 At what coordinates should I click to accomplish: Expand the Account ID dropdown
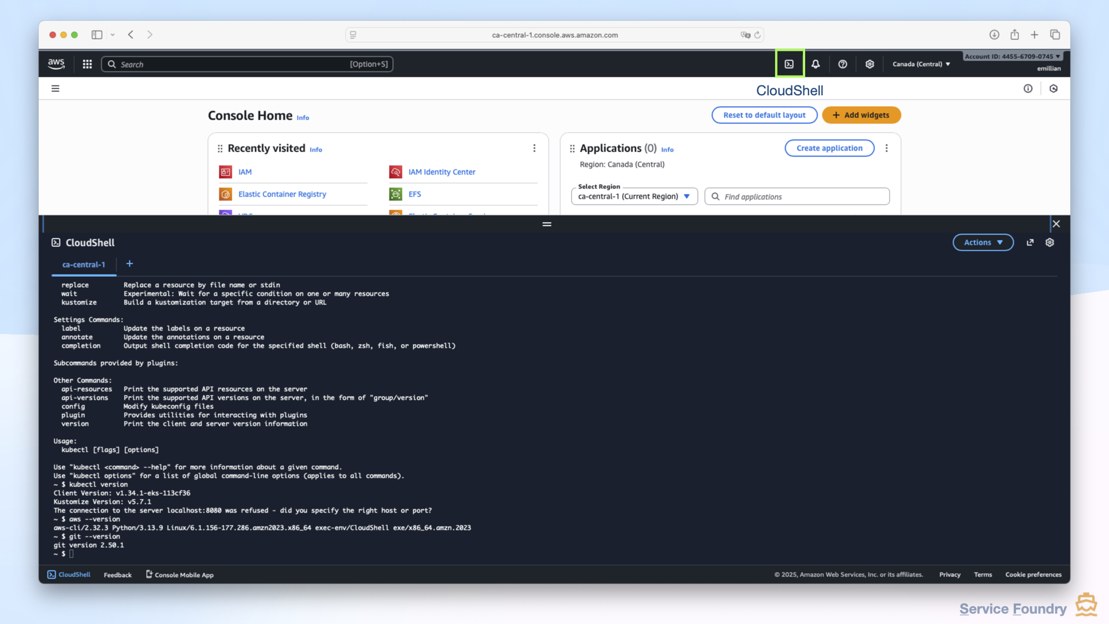(x=1013, y=56)
